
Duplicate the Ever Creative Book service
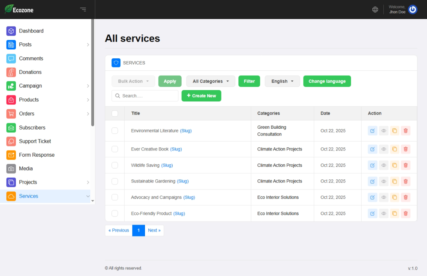pyautogui.click(x=394, y=149)
